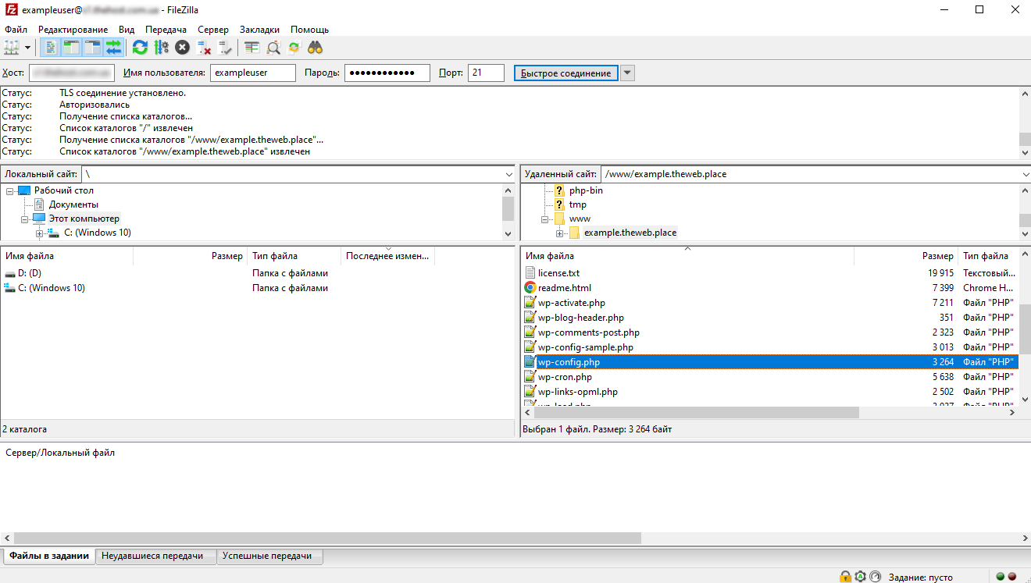Screen dimensions: 1031x583
Task: Collapse the remote www folder node
Action: pos(544,219)
